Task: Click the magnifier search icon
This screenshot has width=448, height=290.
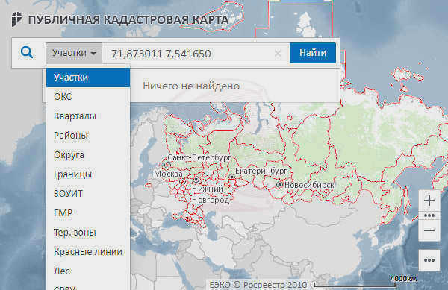Action: click(x=27, y=53)
